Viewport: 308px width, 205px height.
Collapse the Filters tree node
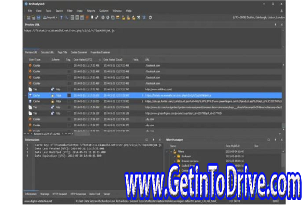171,152
